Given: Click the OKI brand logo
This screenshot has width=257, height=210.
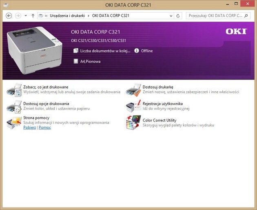Looking at the screenshot, I should pyautogui.click(x=236, y=31).
